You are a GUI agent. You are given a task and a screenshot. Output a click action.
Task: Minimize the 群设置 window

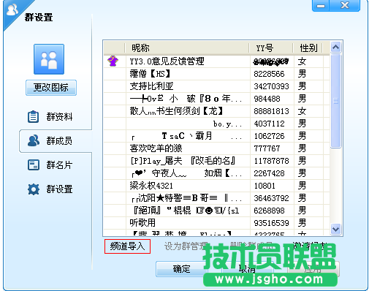pyautogui.click(x=321, y=5)
